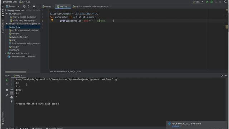
Task: Click the Restore Layout icon in Run panel
Action: coord(7,90)
